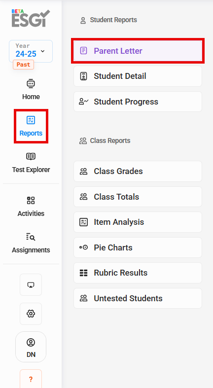Click the screen cast display icon

pyautogui.click(x=31, y=285)
